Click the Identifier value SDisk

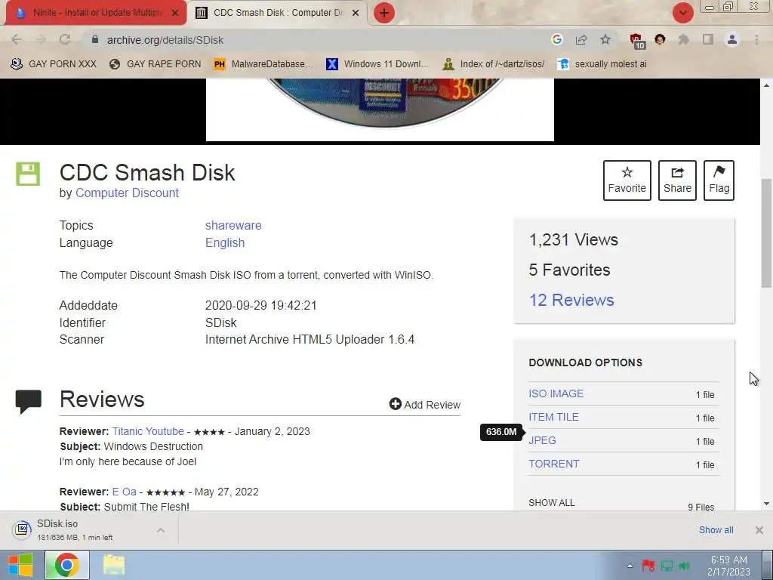click(221, 322)
